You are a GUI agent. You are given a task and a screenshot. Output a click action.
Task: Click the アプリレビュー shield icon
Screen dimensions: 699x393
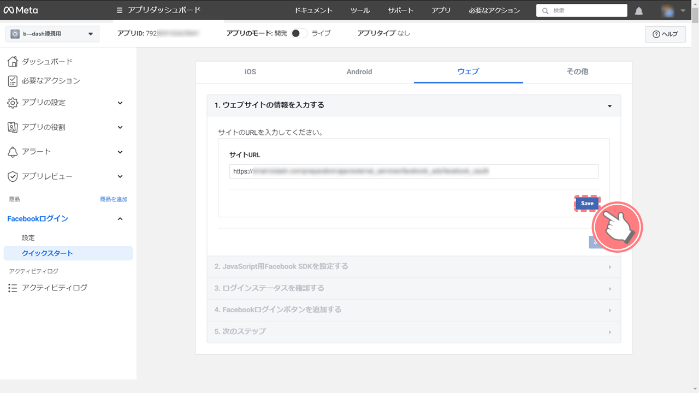point(13,176)
